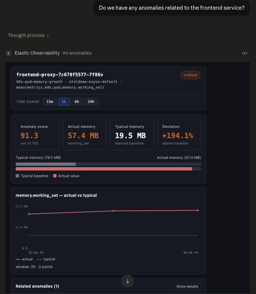
Task: Click the 03:00 PM axis label
Action: pos(36,253)
